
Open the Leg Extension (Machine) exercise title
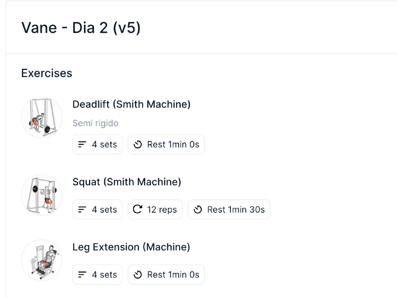click(131, 247)
